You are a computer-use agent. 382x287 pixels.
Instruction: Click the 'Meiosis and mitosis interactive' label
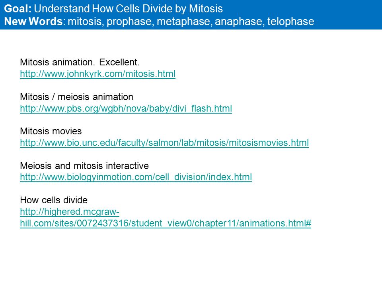[84, 166]
